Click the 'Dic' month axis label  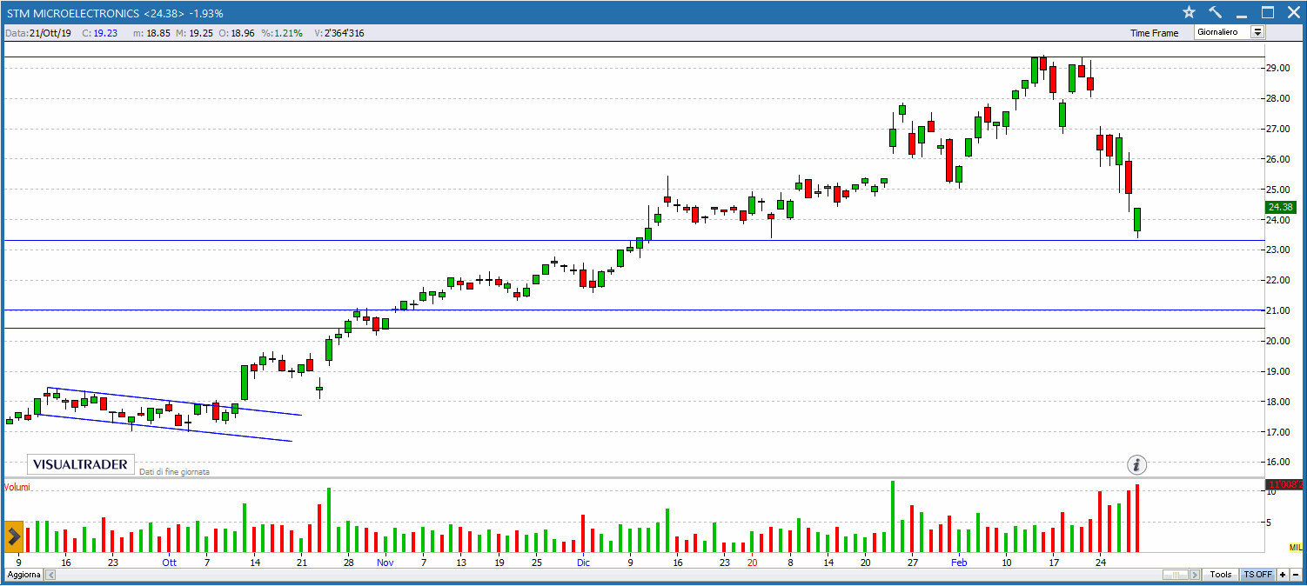(583, 563)
